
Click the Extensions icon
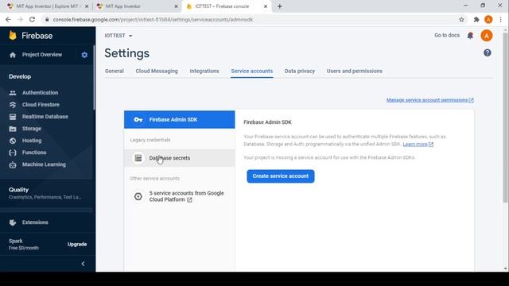(13, 222)
